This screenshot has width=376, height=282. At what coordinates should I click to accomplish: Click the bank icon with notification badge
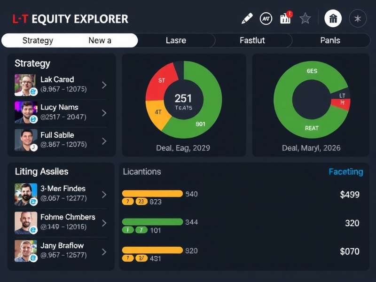(x=284, y=18)
